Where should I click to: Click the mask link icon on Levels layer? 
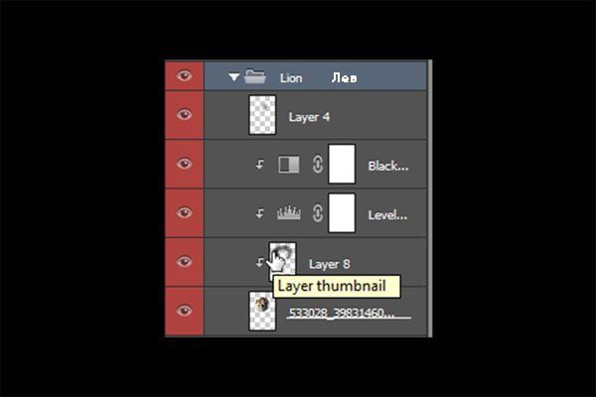(318, 213)
